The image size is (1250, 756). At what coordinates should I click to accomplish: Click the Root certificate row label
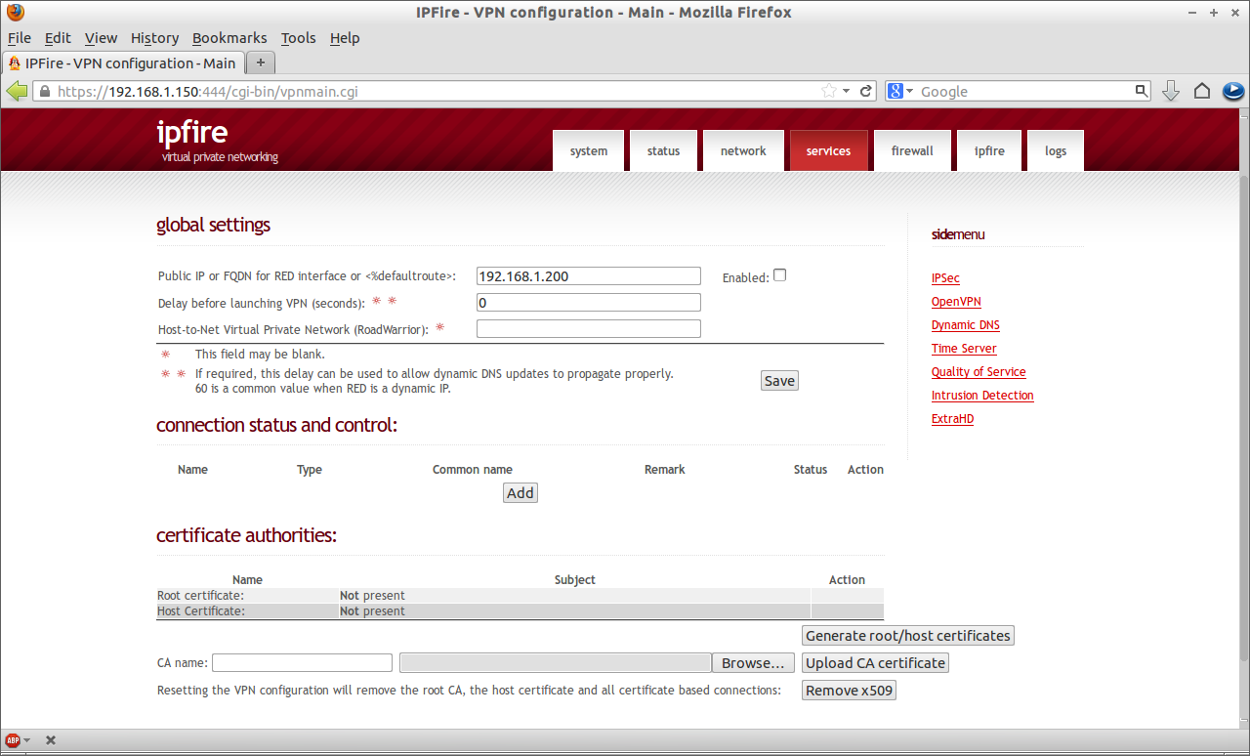point(200,596)
